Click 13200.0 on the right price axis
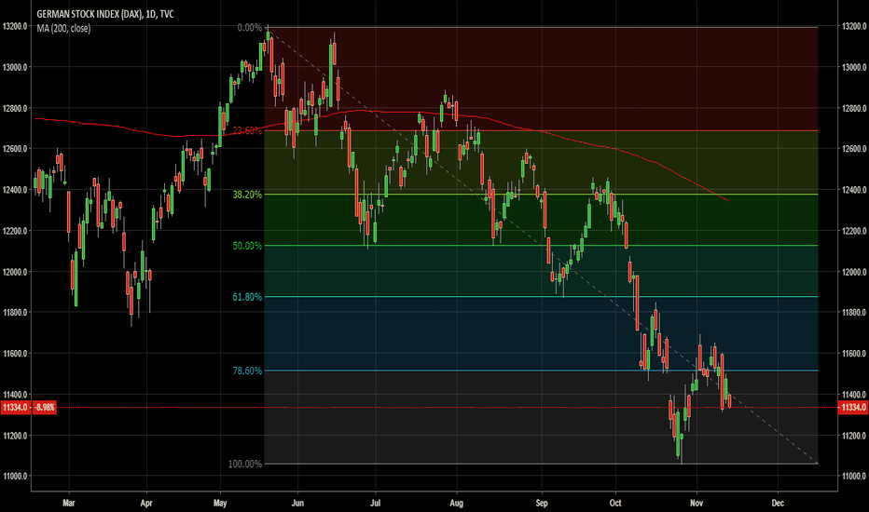The height and width of the screenshot is (512, 869). [x=854, y=26]
